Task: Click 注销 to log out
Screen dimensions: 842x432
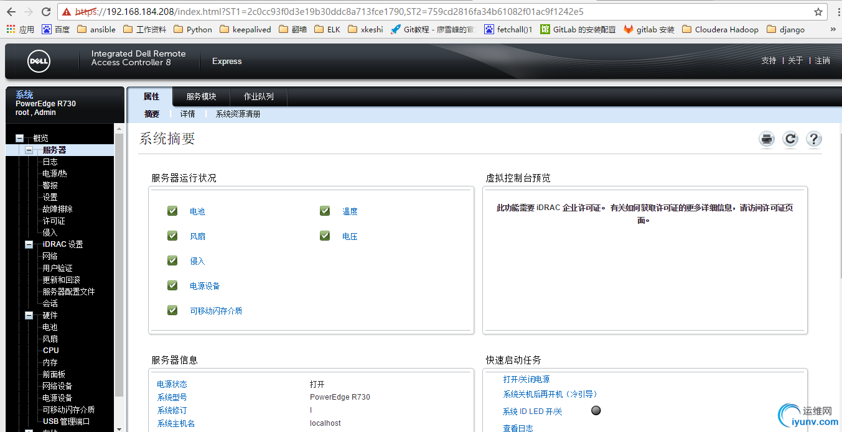Action: pyautogui.click(x=823, y=60)
